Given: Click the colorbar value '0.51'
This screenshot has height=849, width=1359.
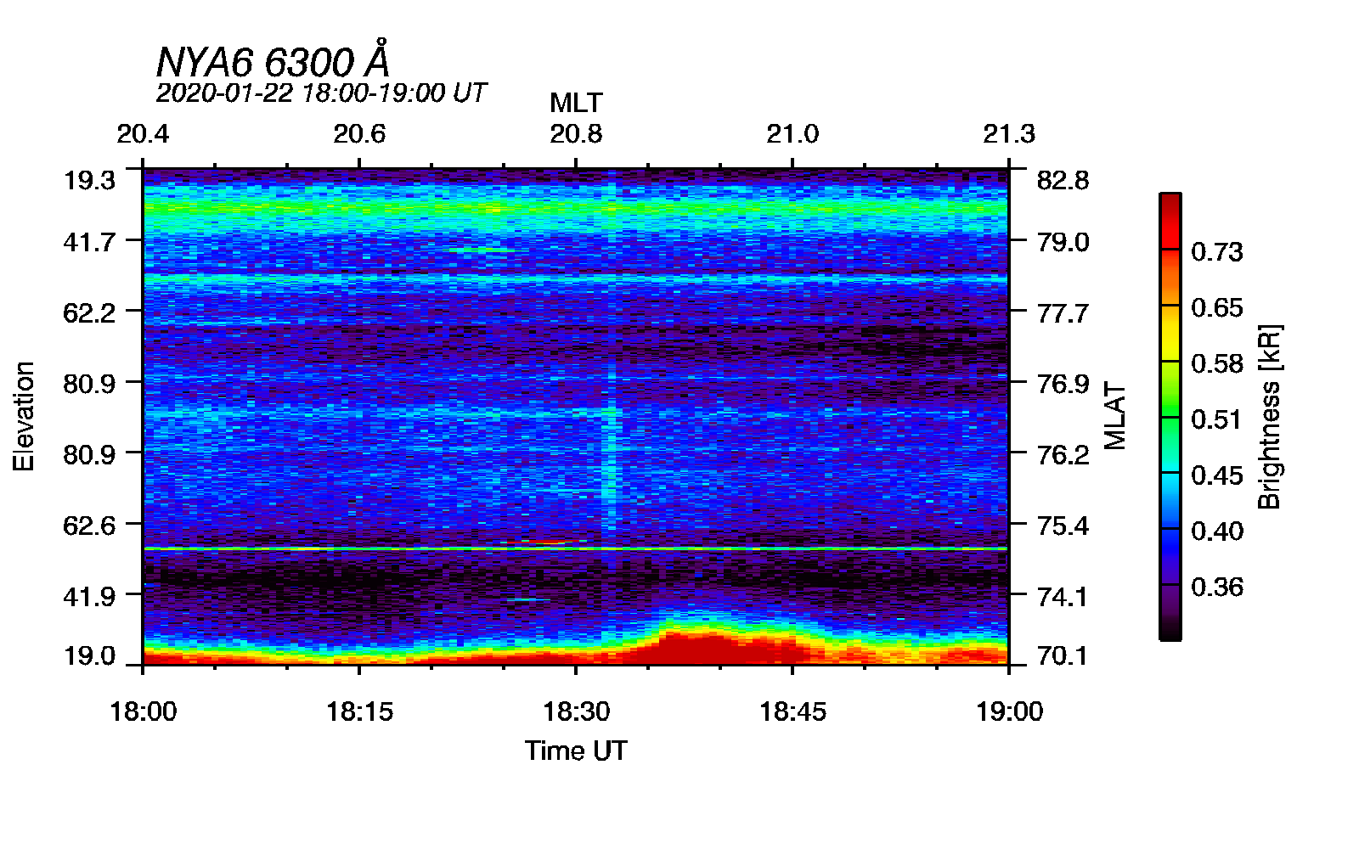Looking at the screenshot, I should coord(1216,419).
